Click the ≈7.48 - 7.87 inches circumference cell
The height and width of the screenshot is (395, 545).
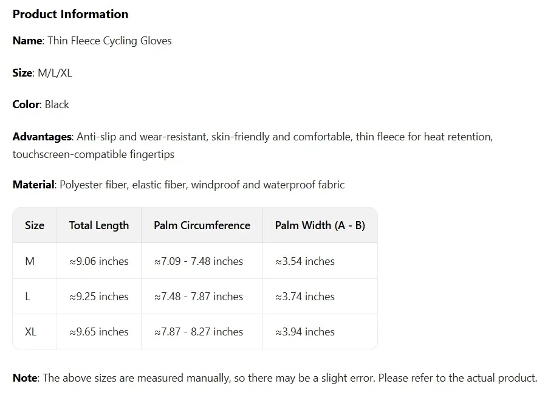(x=198, y=297)
